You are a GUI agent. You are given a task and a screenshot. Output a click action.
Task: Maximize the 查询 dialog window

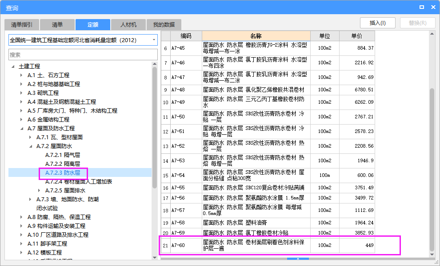point(422,7)
